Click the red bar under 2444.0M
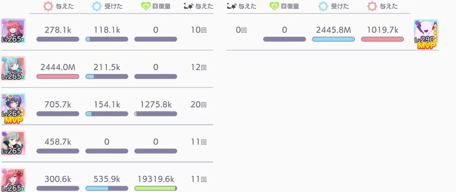 [58, 77]
